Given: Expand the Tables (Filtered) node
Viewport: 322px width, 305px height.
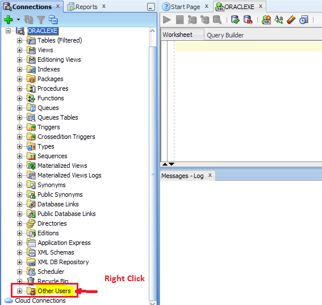Looking at the screenshot, I should coord(19,40).
